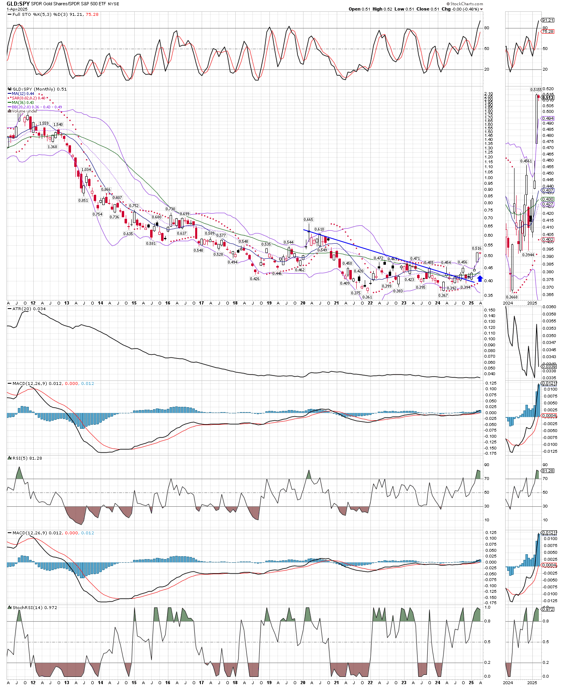Click the 0.4561 label in the zoom panel
The height and width of the screenshot is (687, 564).
click(526, 161)
